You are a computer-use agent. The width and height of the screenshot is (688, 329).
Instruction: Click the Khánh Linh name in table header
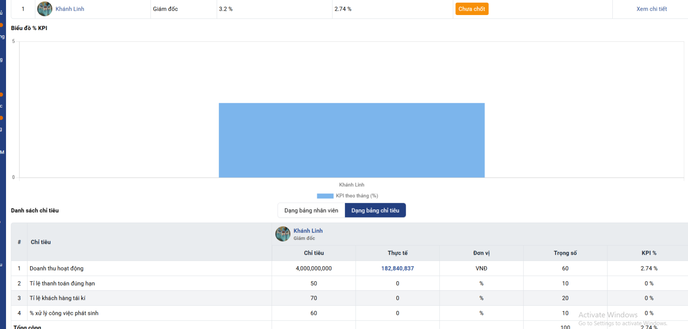(308, 231)
